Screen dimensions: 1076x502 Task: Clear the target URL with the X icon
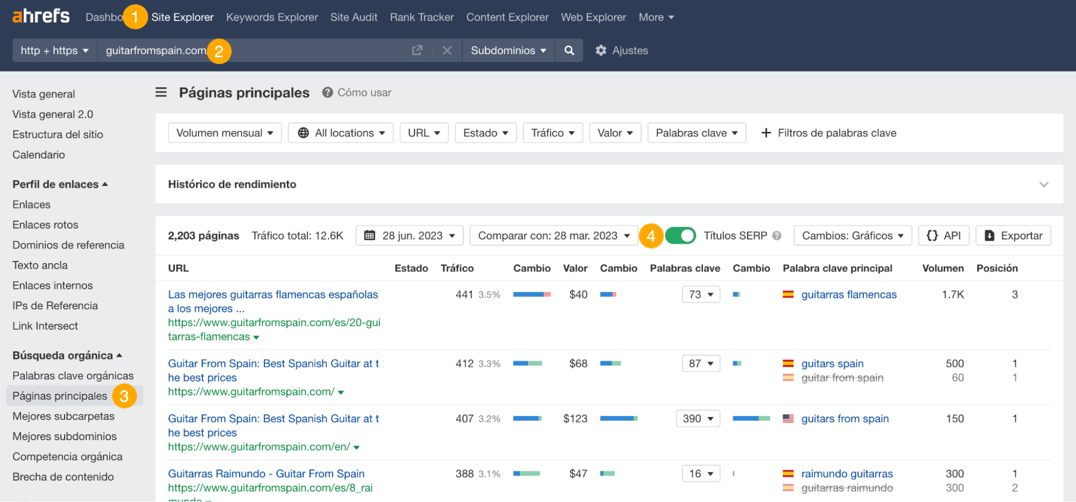pos(447,50)
